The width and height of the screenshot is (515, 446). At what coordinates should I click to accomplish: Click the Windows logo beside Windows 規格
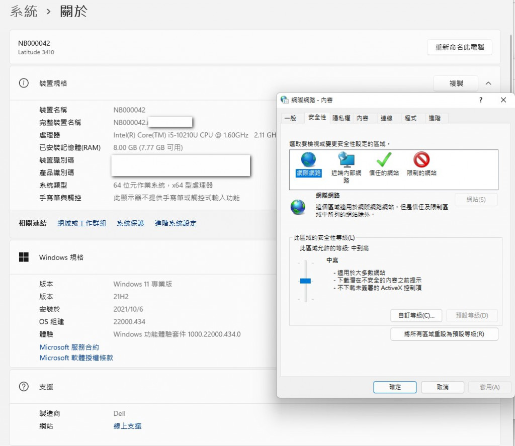(x=24, y=257)
